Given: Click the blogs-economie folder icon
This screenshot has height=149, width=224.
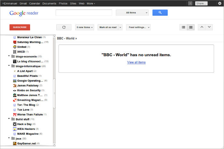Looking at the screenshot, I should pos(13,56).
